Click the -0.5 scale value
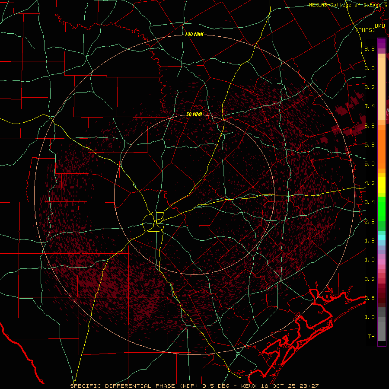Viewport: 389px width, 389px height. (x=368, y=298)
